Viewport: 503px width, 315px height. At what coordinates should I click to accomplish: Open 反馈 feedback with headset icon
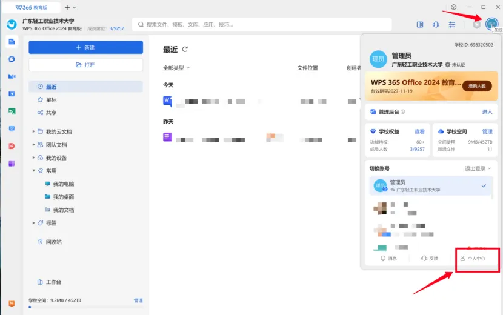430,258
